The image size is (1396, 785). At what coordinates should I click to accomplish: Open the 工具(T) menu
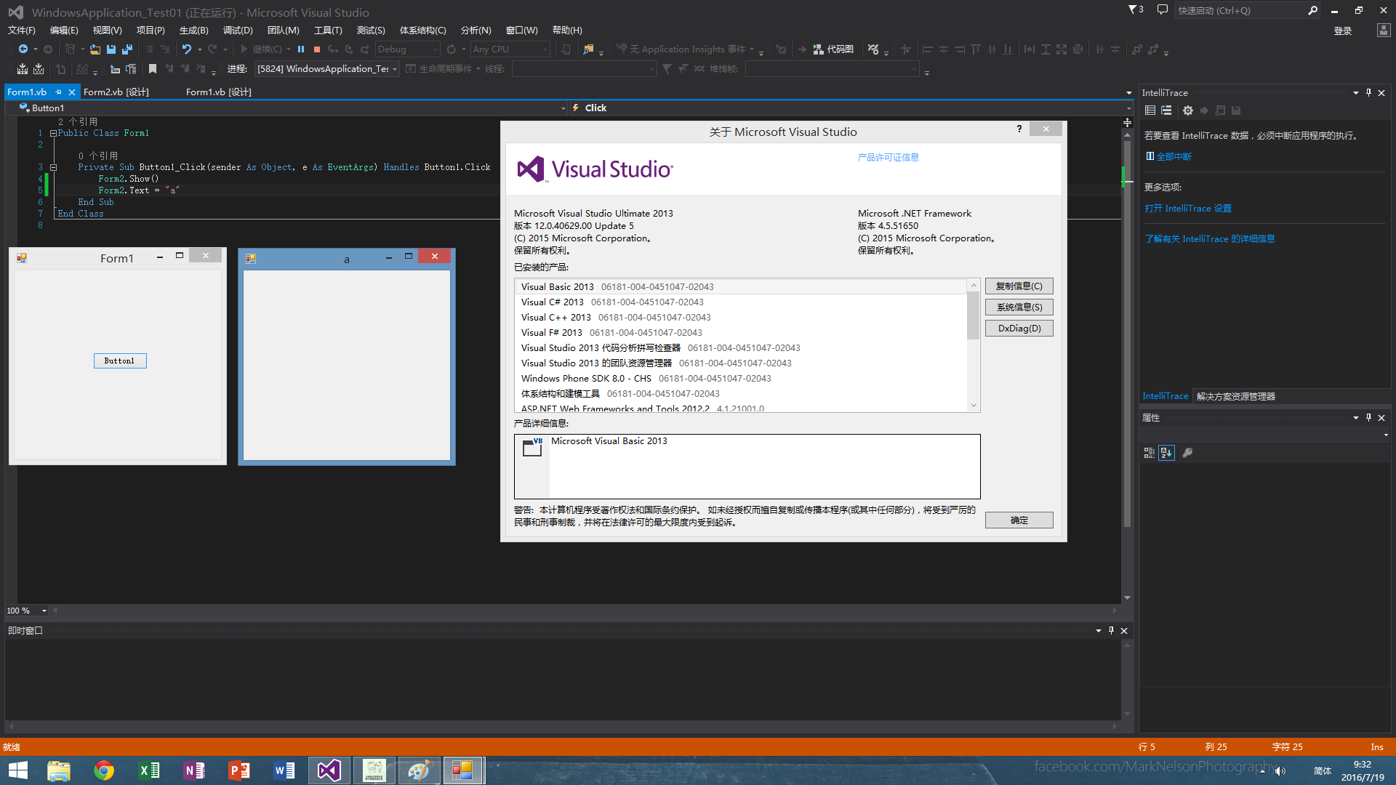(x=328, y=31)
